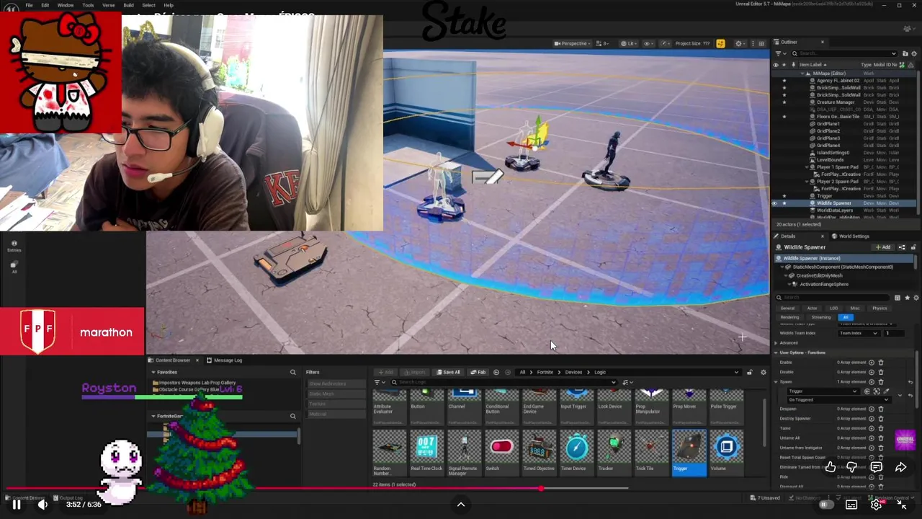Select the LOD filter in Details

pyautogui.click(x=833, y=309)
